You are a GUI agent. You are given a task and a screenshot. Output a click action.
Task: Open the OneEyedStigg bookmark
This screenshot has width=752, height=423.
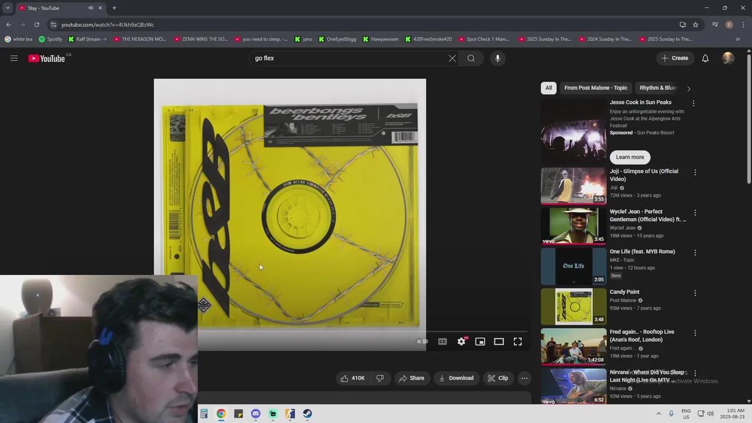(x=336, y=39)
